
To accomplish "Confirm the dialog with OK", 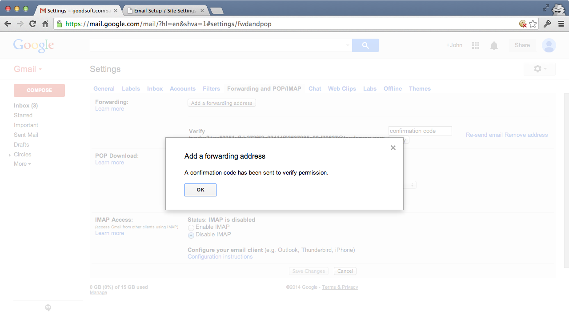I will click(200, 190).
